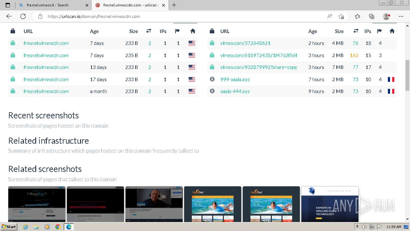Click the Size column header in the left table
The image size is (410, 231).
[x=134, y=31]
